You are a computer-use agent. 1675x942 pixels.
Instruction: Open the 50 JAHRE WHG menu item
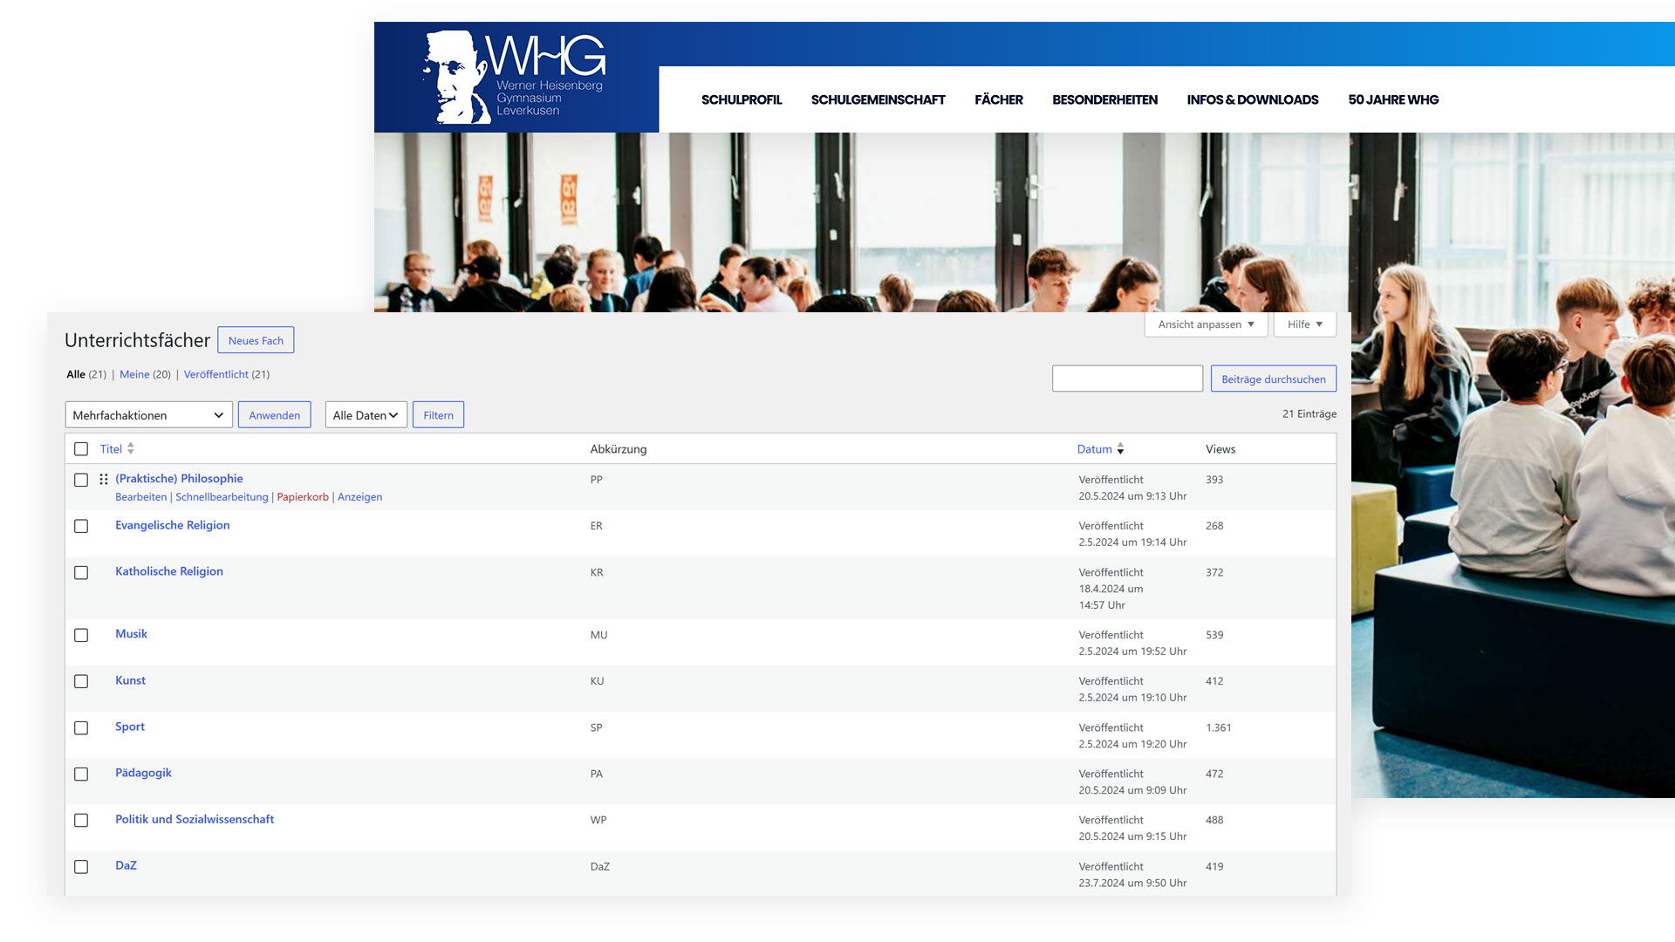click(x=1393, y=99)
